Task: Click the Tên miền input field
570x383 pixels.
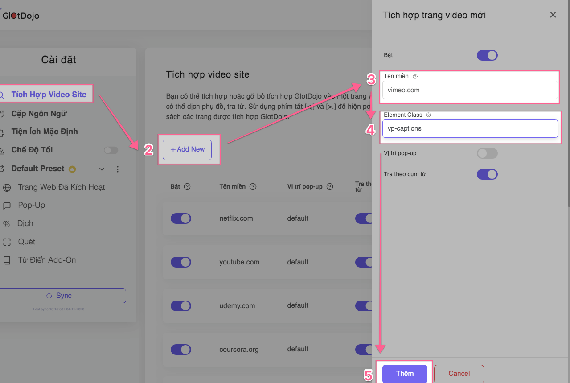Action: coord(470,90)
